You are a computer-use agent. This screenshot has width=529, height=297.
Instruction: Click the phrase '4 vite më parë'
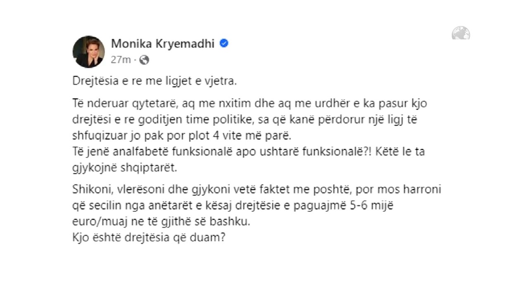click(255, 135)
